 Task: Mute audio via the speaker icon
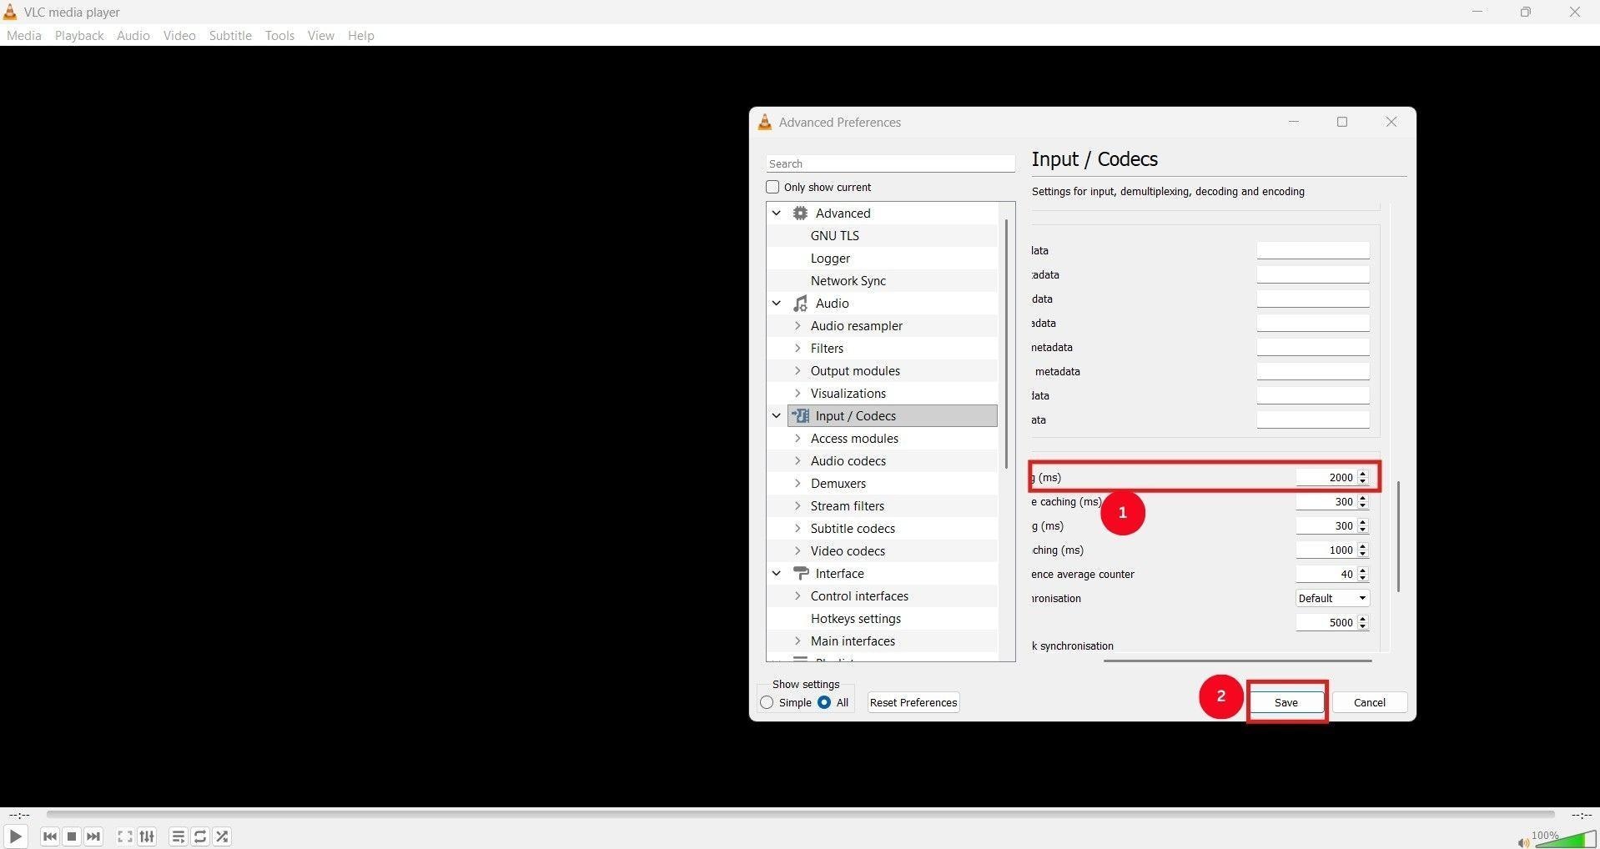tap(1523, 842)
